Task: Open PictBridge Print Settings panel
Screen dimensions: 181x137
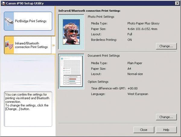Action: coord(28,21)
